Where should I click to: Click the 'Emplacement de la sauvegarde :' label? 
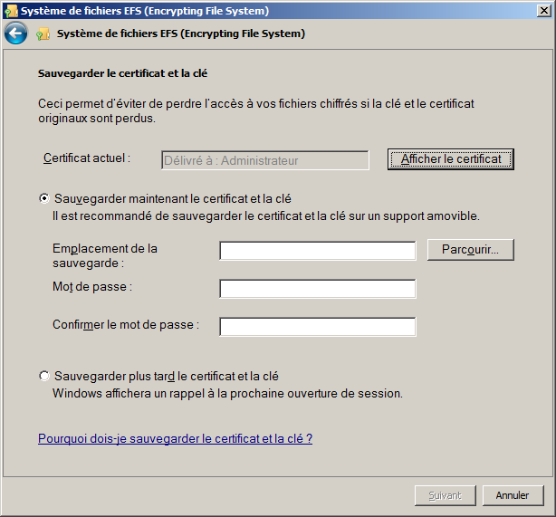click(x=104, y=255)
